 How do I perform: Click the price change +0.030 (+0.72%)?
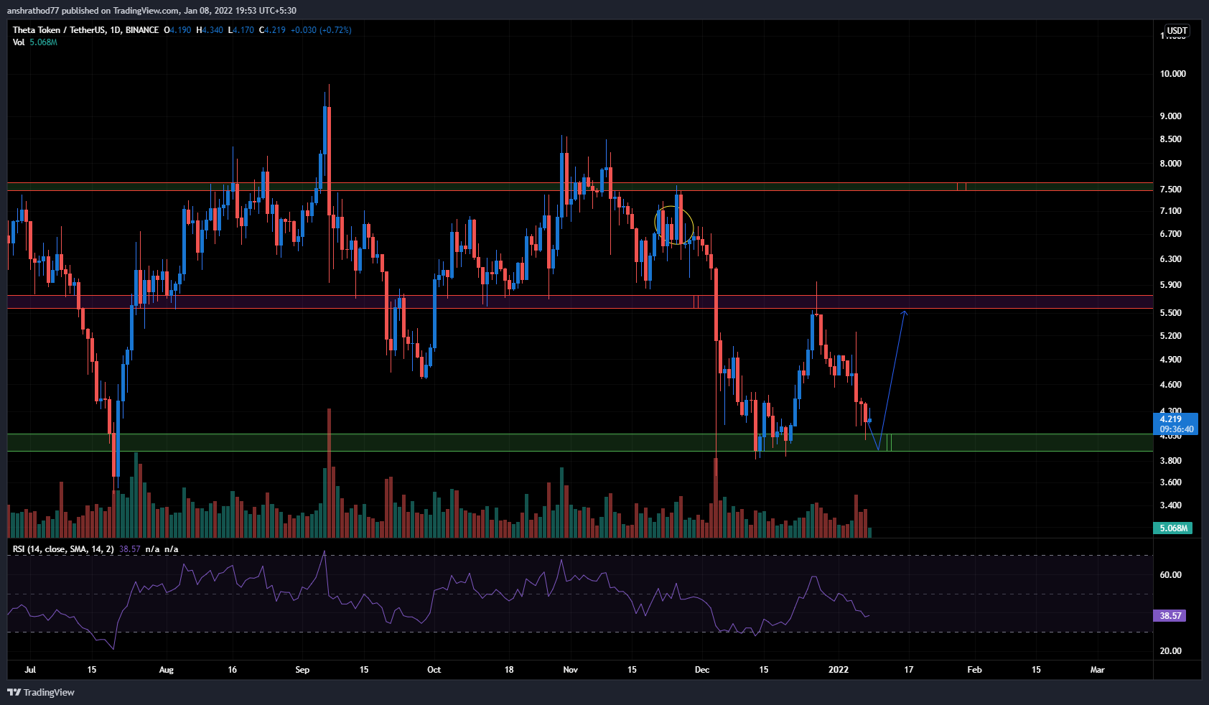321,30
